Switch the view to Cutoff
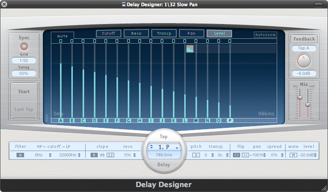 point(108,33)
